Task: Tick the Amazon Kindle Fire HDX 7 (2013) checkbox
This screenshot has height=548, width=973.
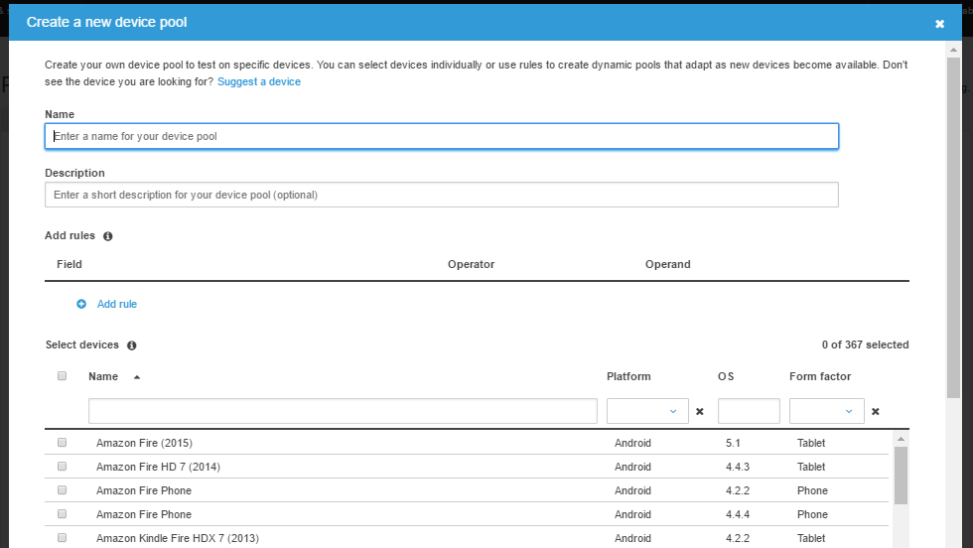Action: click(62, 538)
